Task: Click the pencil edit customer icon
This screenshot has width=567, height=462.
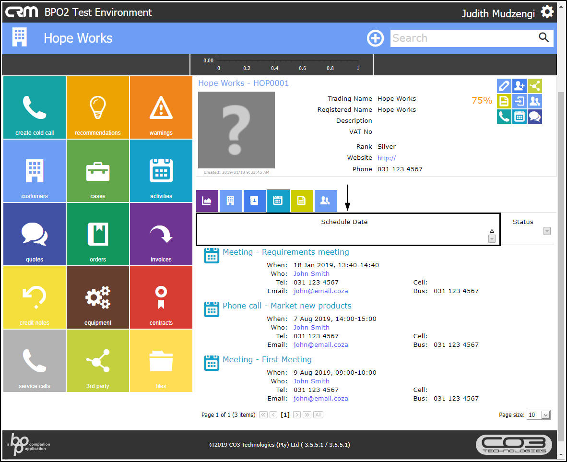Action: coord(504,86)
